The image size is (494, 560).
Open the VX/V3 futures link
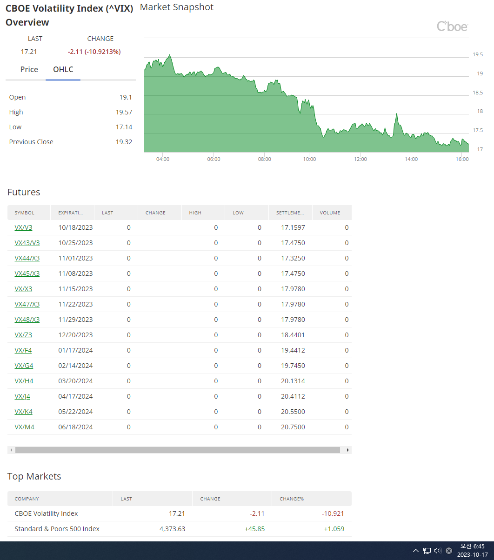pos(23,228)
